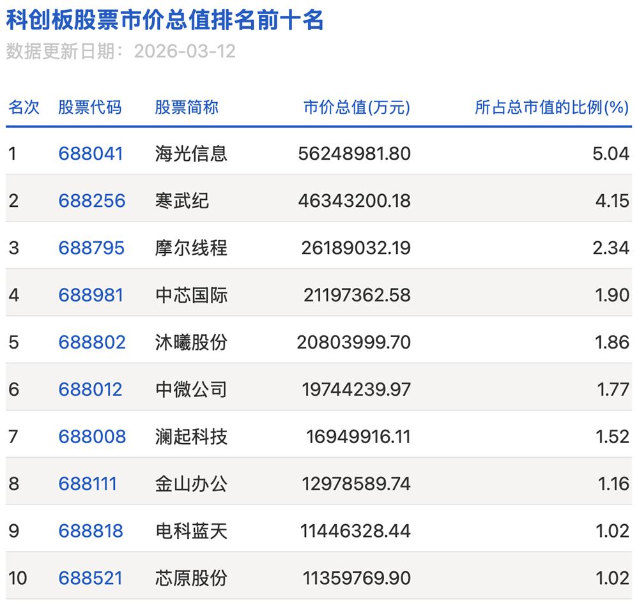Screen dimensions: 639x604
Task: Click the 所占总市值的比例(%) column header
Action: click(550, 108)
